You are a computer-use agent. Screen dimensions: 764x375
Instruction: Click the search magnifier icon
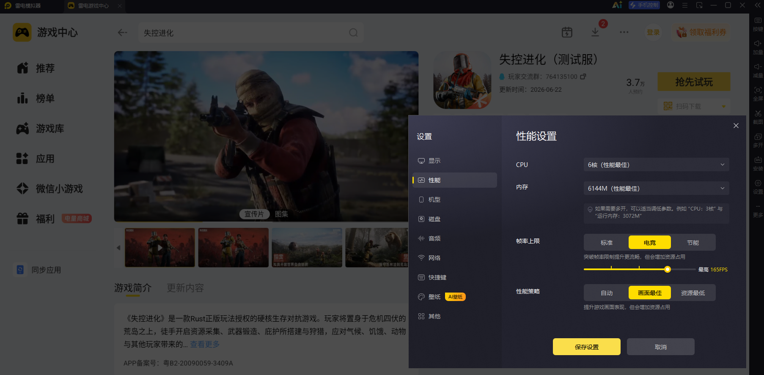353,33
